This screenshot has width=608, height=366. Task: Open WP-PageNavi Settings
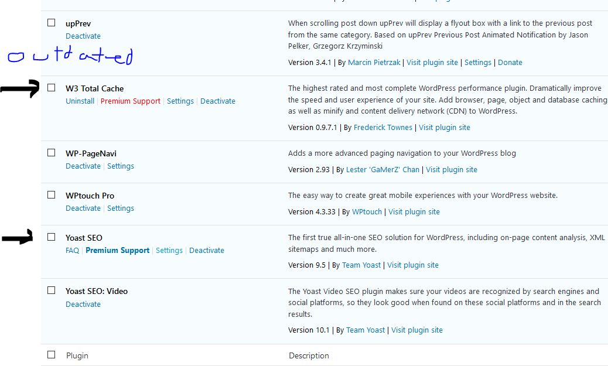[121, 166]
